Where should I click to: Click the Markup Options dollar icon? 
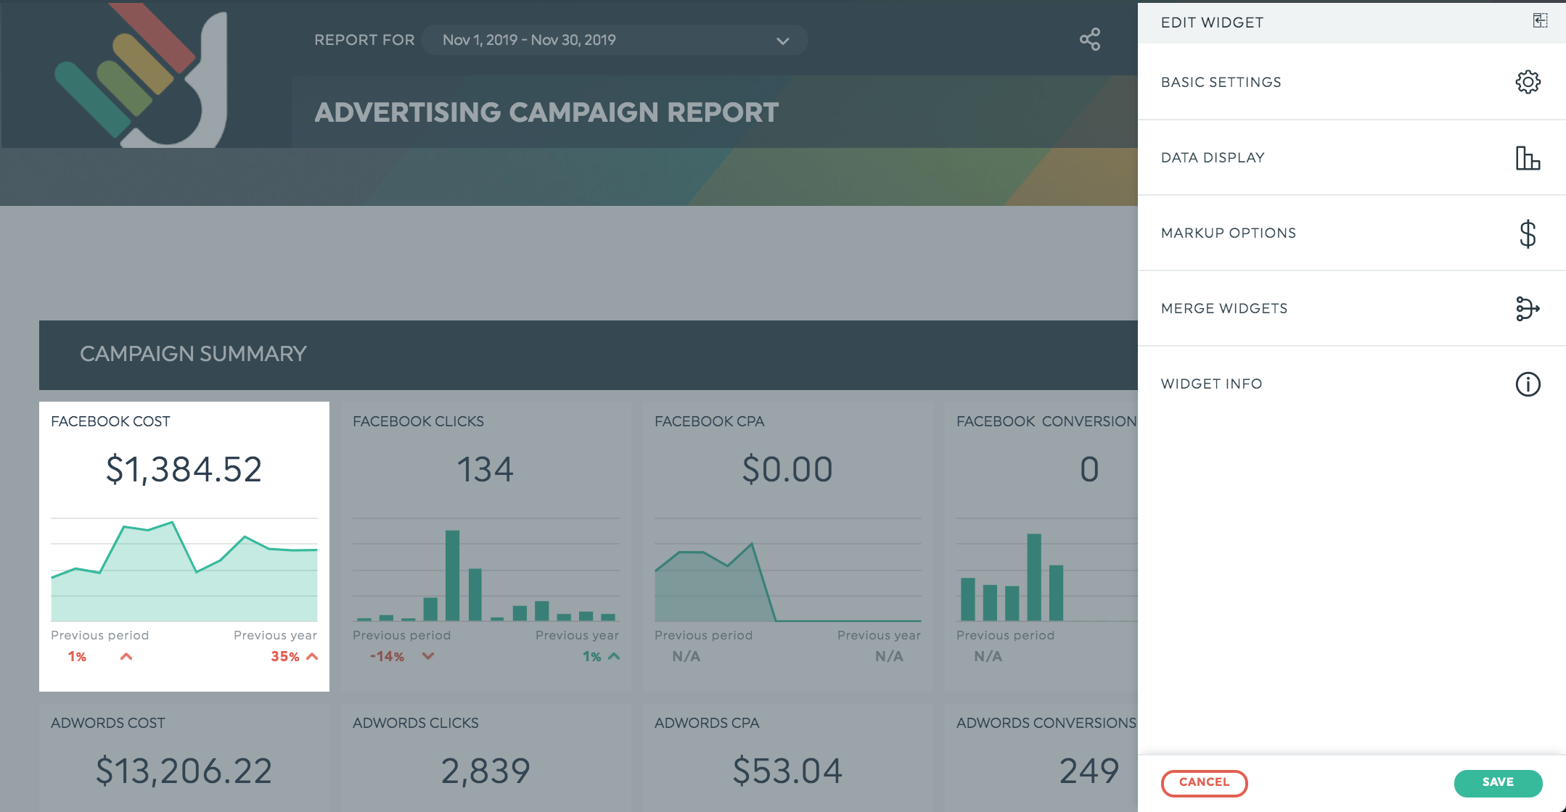click(1528, 233)
